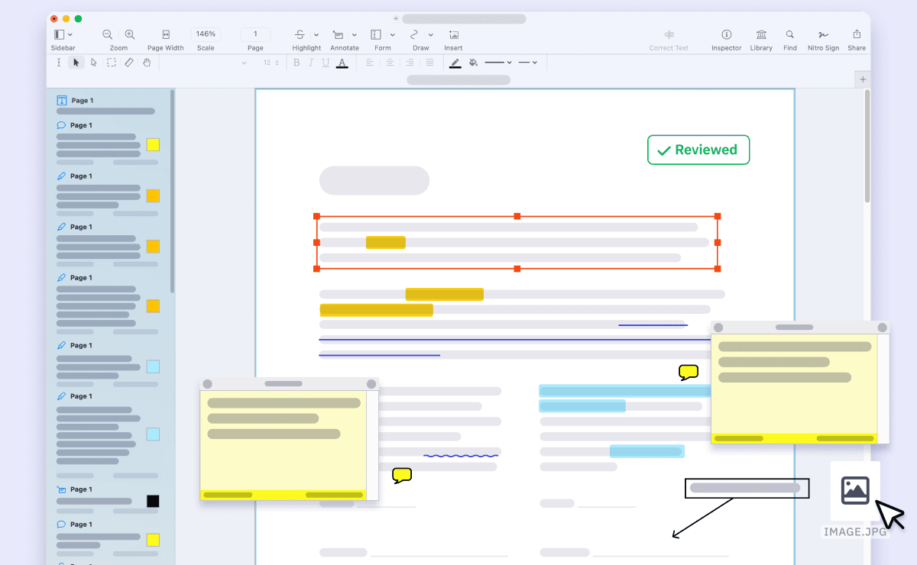
Task: Open the text color A picker
Action: tap(342, 63)
